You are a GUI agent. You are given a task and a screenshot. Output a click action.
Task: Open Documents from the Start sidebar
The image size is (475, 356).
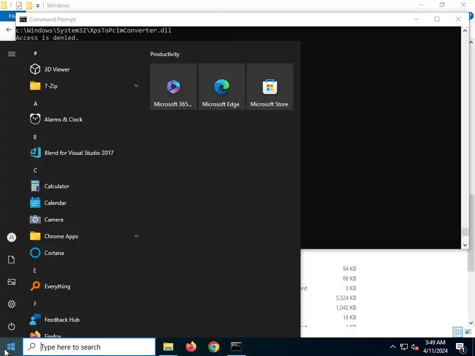(x=12, y=260)
